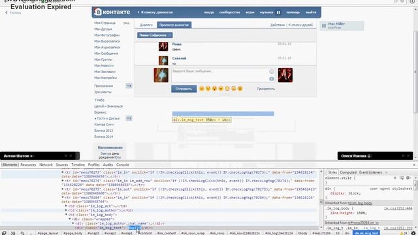The height and width of the screenshot is (235, 418).
Task: Select the #im_content breadcrumb
Action: coord(167,233)
